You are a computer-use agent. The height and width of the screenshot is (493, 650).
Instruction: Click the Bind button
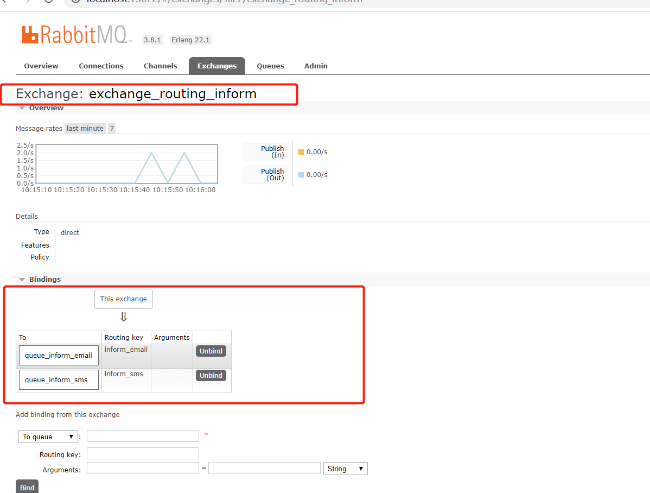pyautogui.click(x=27, y=486)
